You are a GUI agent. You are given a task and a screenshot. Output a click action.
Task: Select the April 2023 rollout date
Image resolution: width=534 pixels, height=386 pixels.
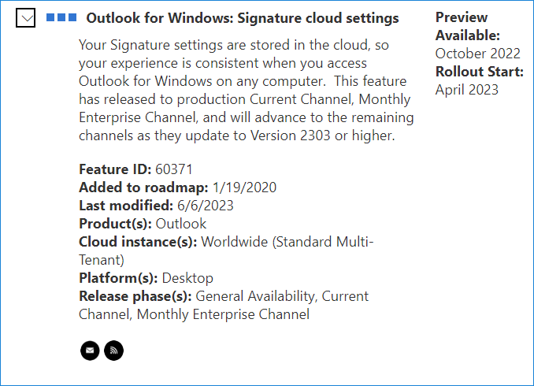[467, 90]
